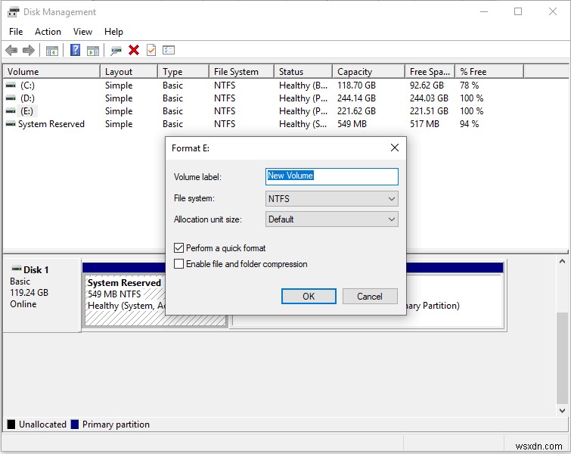Select the Disk 1 label panel
This screenshot has width=571, height=454.
(x=42, y=295)
